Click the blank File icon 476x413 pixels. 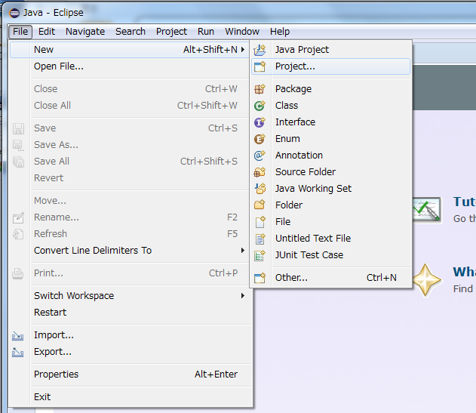260,222
